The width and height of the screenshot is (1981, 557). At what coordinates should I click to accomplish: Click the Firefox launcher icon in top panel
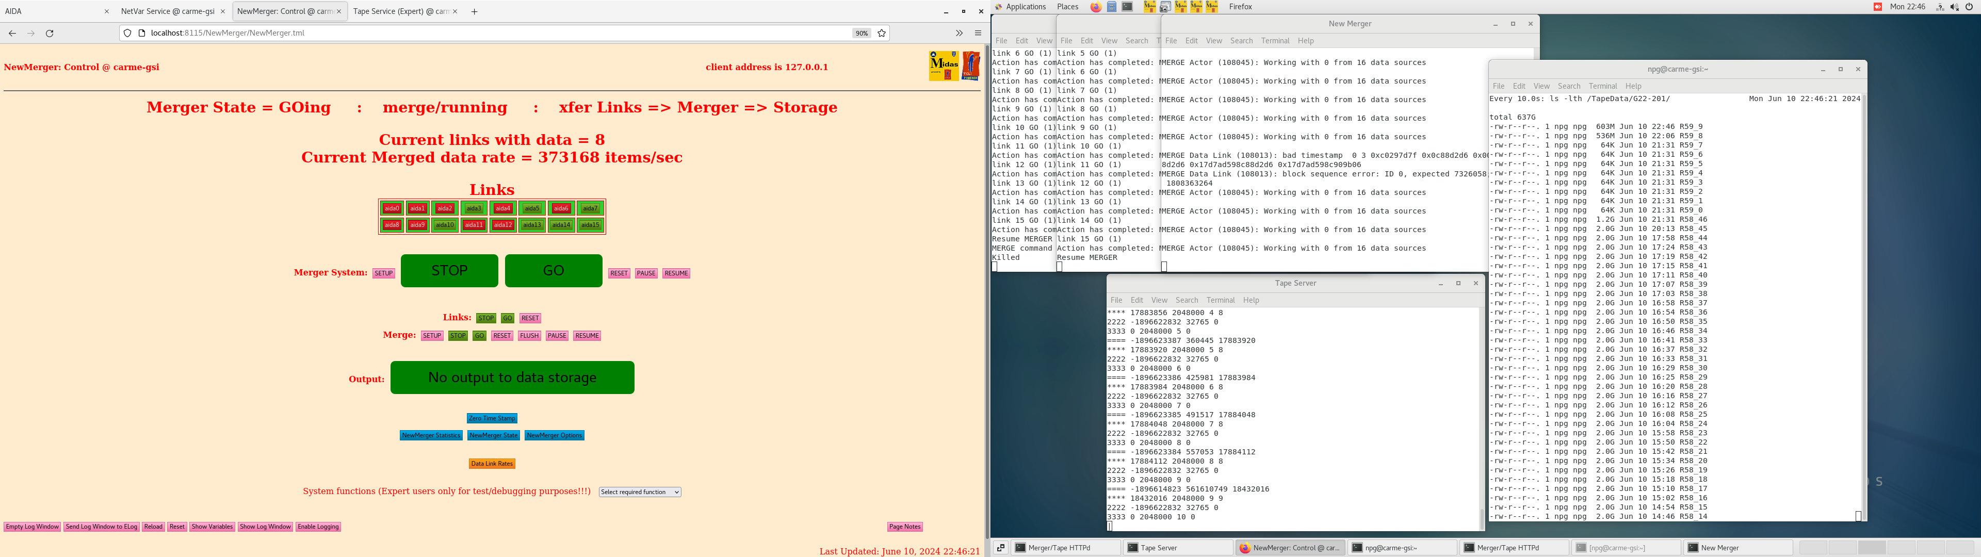click(x=1095, y=7)
